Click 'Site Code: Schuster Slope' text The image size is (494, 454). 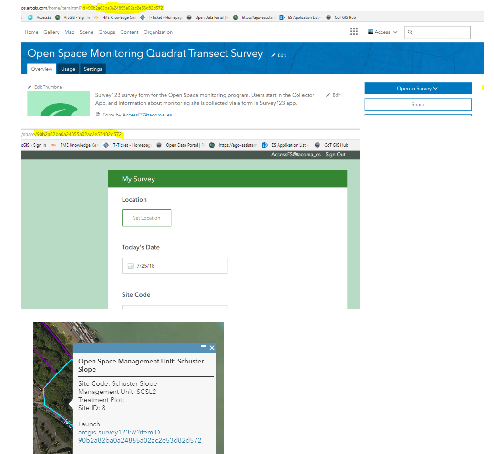click(x=117, y=383)
